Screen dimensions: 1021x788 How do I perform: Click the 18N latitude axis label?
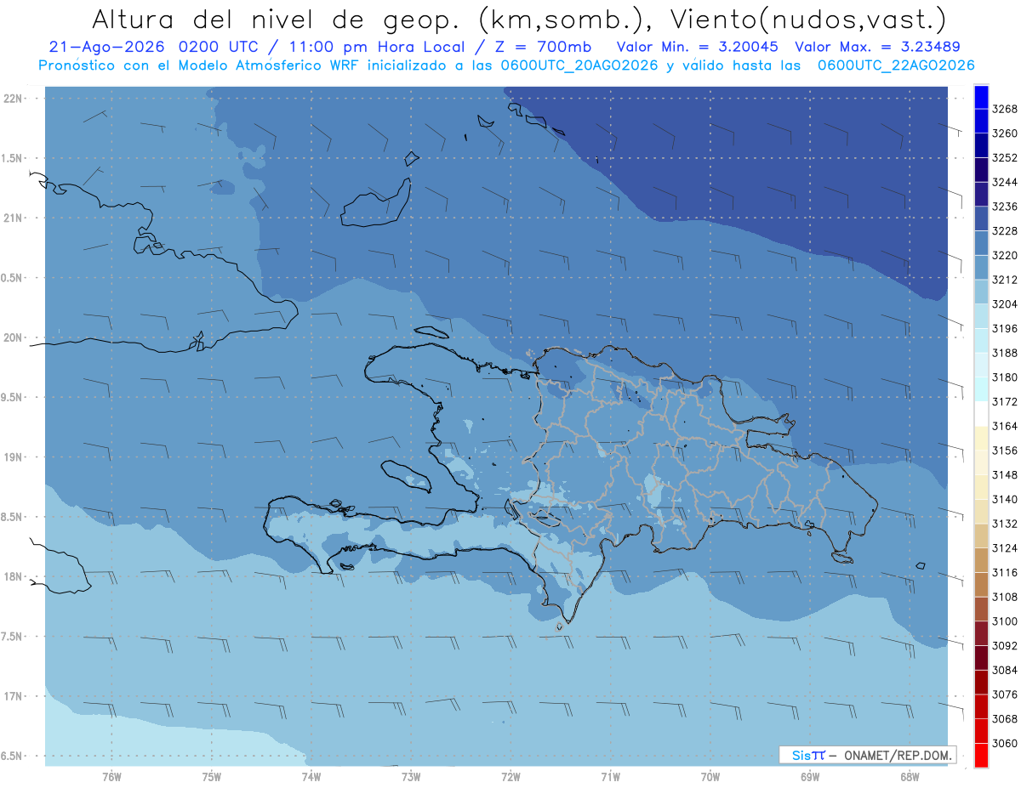click(x=14, y=576)
